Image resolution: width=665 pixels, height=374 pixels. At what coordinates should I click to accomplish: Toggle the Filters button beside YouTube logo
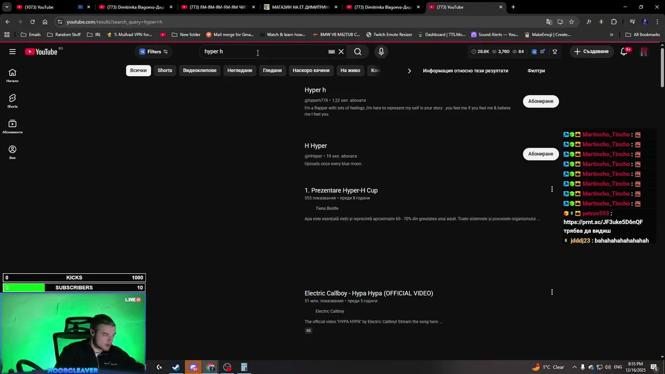tap(153, 51)
